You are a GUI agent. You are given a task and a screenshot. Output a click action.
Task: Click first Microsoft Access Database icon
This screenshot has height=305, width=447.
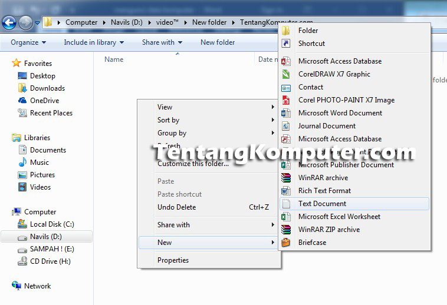(x=286, y=61)
